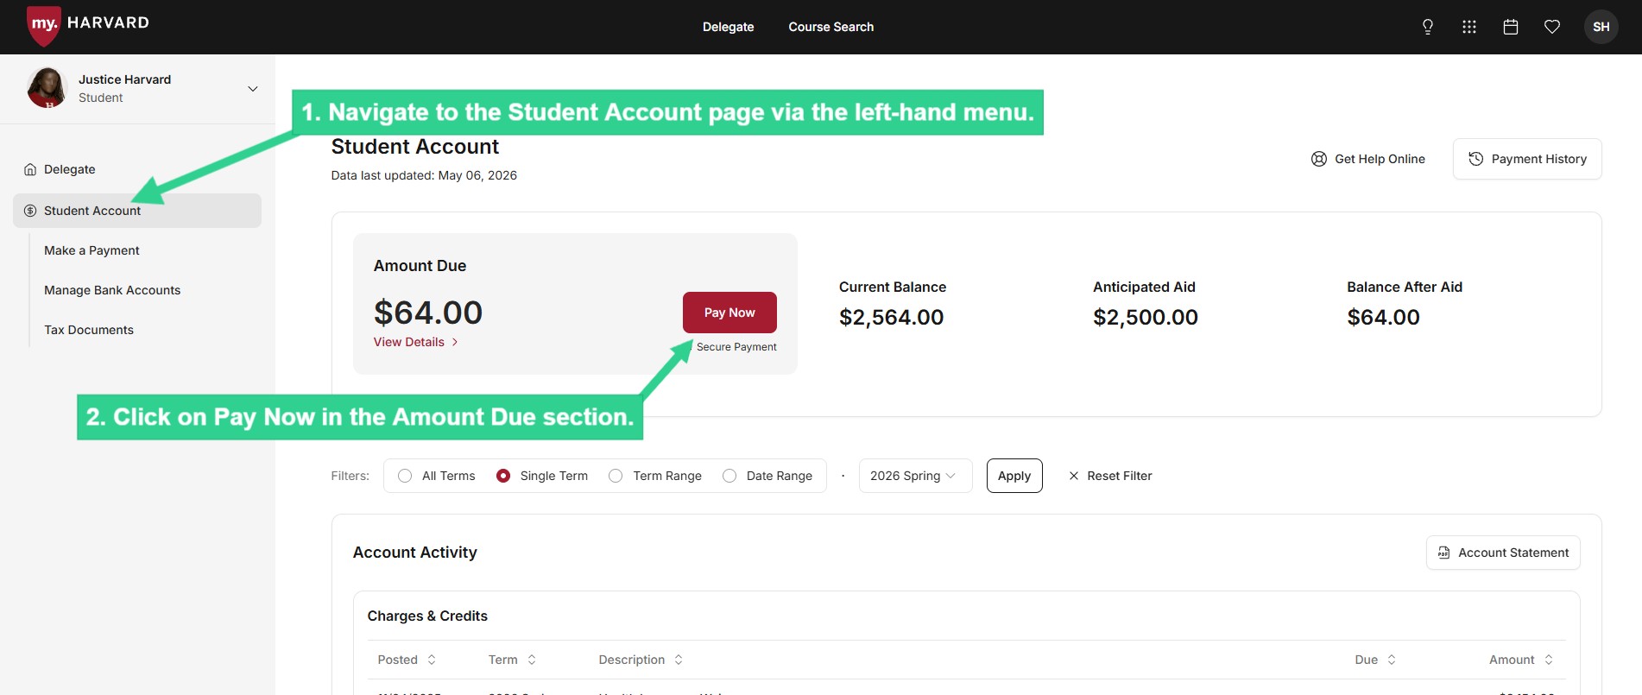Select Student Account in the sidebar
Viewport: 1642px width, 695px height.
pyautogui.click(x=137, y=211)
